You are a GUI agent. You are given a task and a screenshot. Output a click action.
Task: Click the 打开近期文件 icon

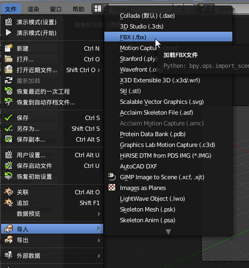click(8, 69)
